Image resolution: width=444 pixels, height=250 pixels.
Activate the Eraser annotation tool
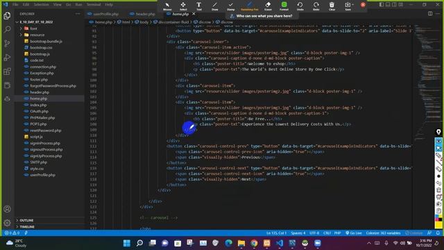click(268, 6)
